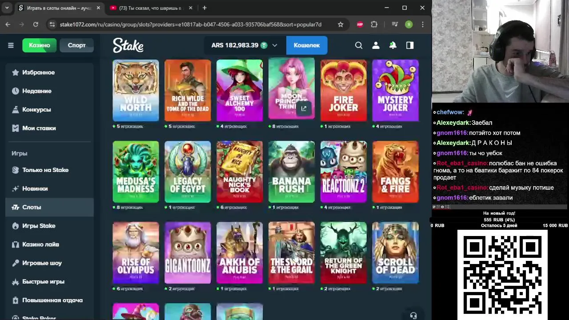Open a new browser tab

(x=204, y=8)
